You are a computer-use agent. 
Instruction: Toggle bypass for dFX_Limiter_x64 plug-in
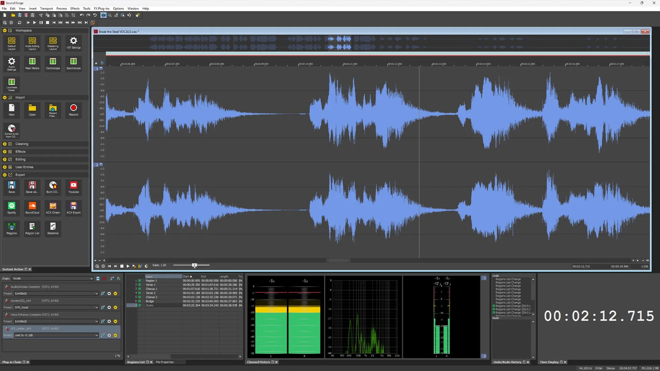click(x=7, y=329)
